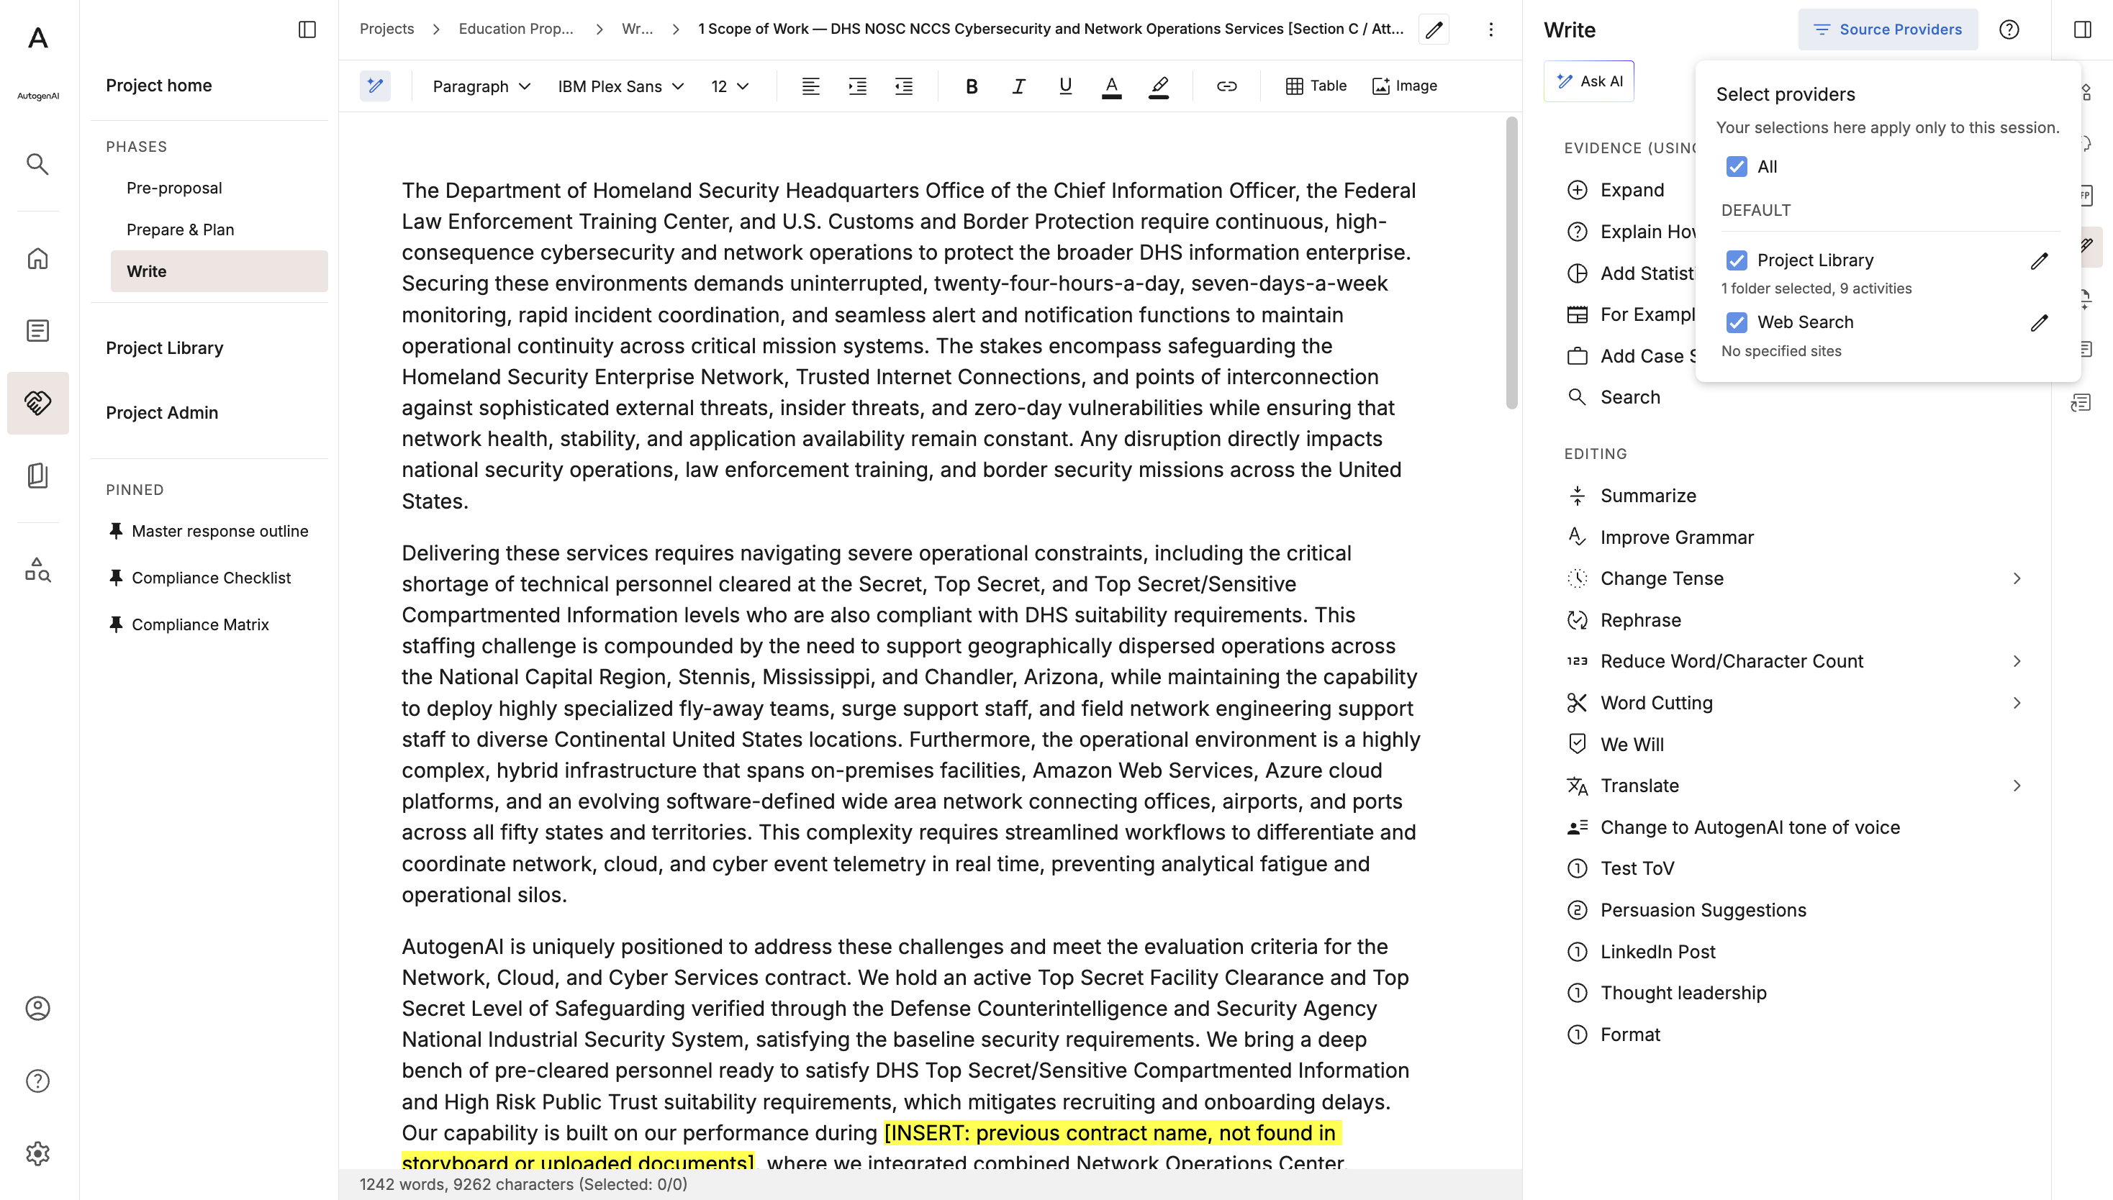Viewport: 2113px width, 1200px height.
Task: Click the pencil rename icon beside document title
Action: tap(1434, 29)
